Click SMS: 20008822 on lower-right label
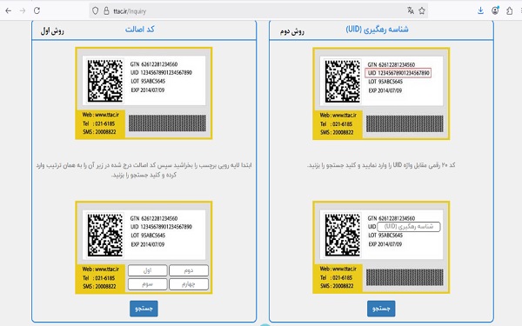The width and height of the screenshot is (522, 326). (337, 286)
